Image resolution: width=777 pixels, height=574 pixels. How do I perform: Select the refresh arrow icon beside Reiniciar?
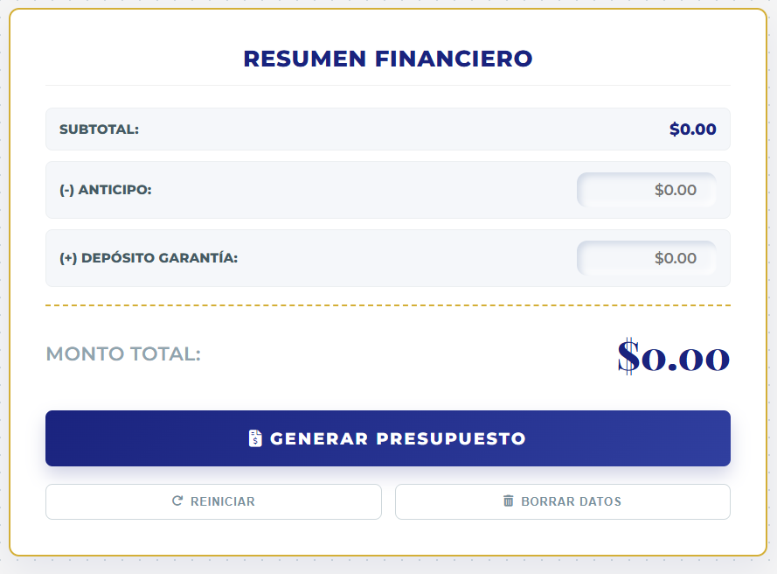pyautogui.click(x=177, y=501)
